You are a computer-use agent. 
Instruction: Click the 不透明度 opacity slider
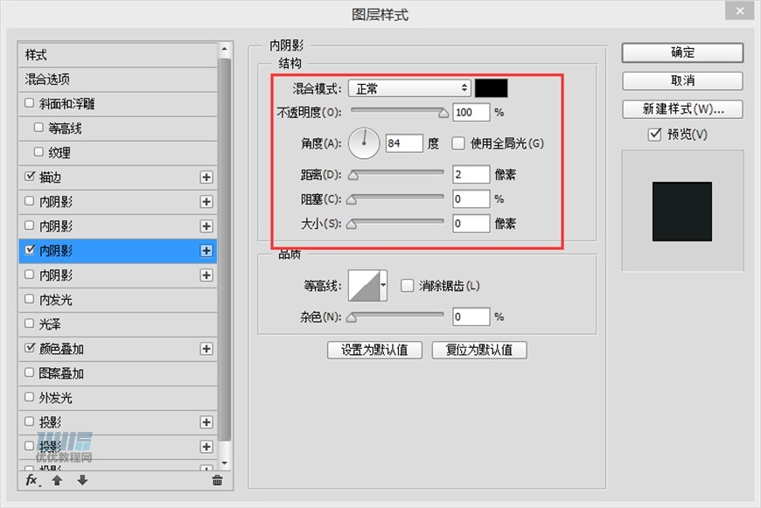[x=399, y=112]
